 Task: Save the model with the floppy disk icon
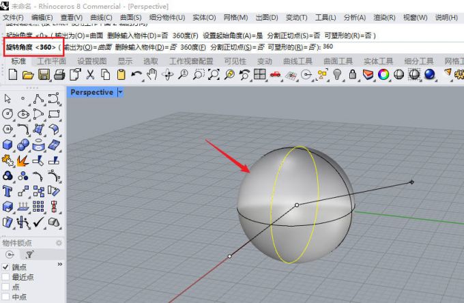pyautogui.click(x=44, y=74)
